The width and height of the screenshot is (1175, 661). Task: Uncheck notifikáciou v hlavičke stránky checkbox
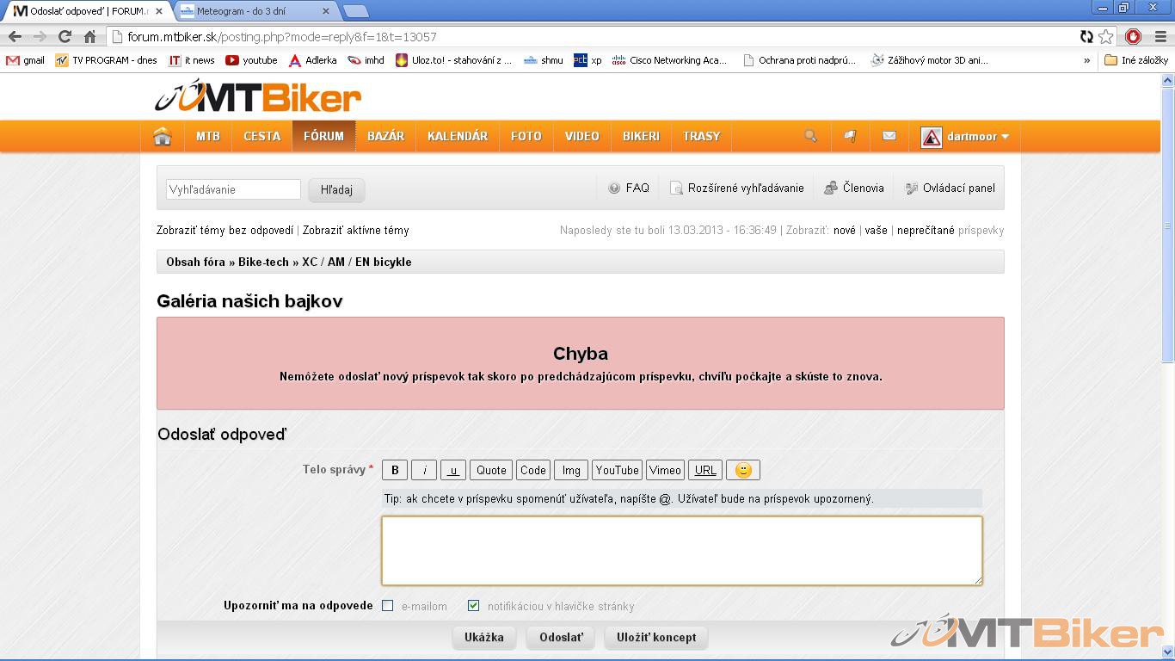473,606
